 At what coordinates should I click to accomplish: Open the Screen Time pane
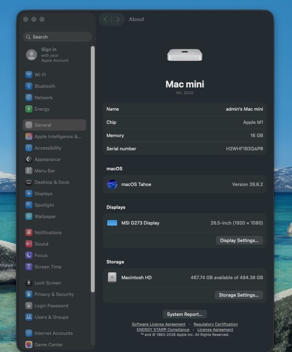(x=54, y=267)
